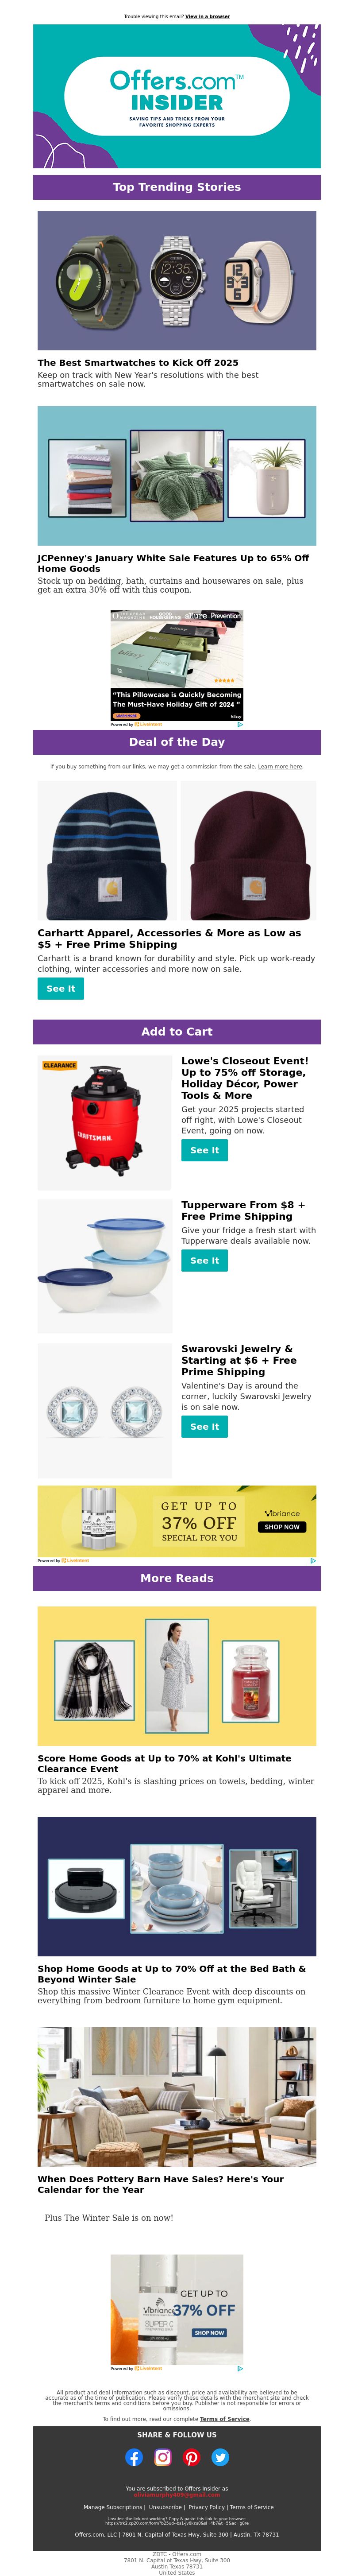Click the AdChoices arrow on Vibriance banner ad
The width and height of the screenshot is (354, 2576).
[313, 1560]
